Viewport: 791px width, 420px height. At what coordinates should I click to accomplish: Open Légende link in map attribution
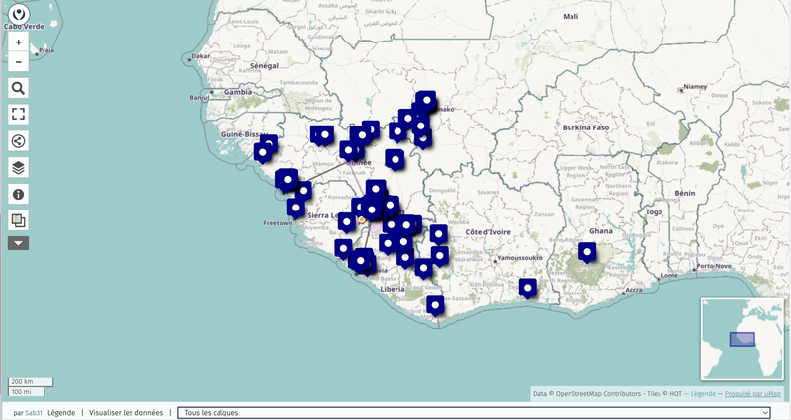click(703, 394)
